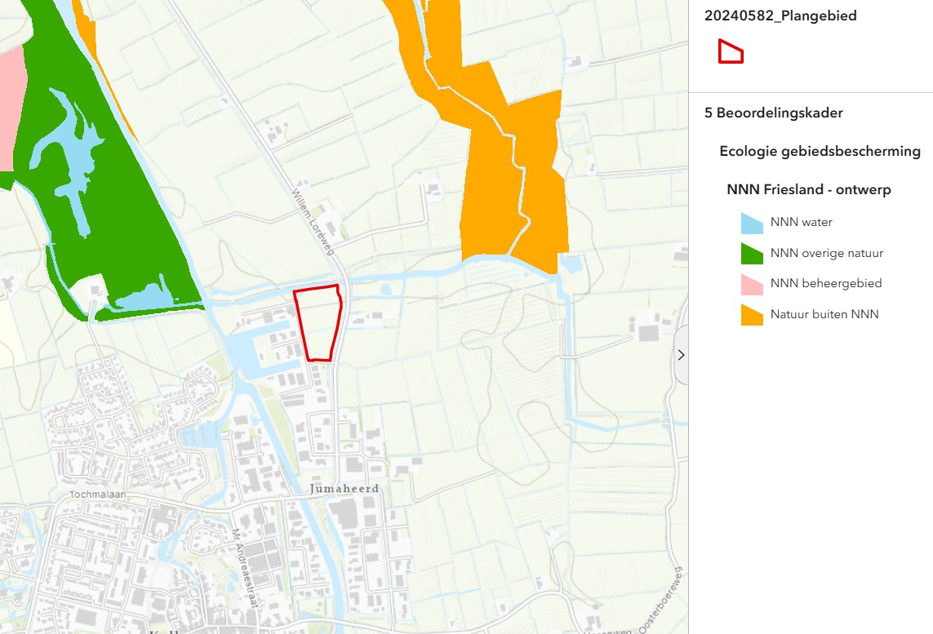Click the Willem Loréweg street label
The height and width of the screenshot is (634, 933).
[313, 222]
